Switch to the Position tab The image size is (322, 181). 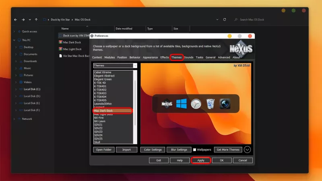click(122, 58)
